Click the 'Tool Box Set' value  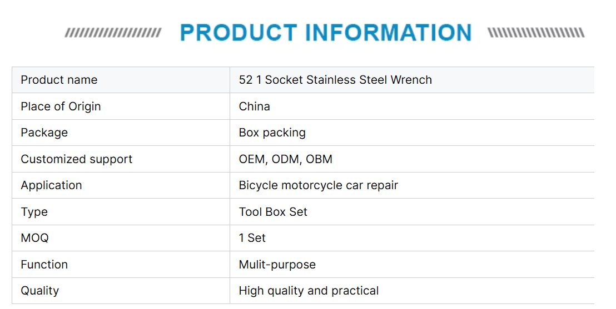pos(273,212)
